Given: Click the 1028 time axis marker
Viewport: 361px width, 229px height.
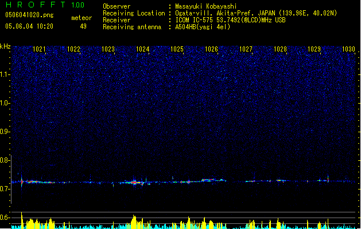Looking at the screenshot, I should pyautogui.click(x=280, y=49).
